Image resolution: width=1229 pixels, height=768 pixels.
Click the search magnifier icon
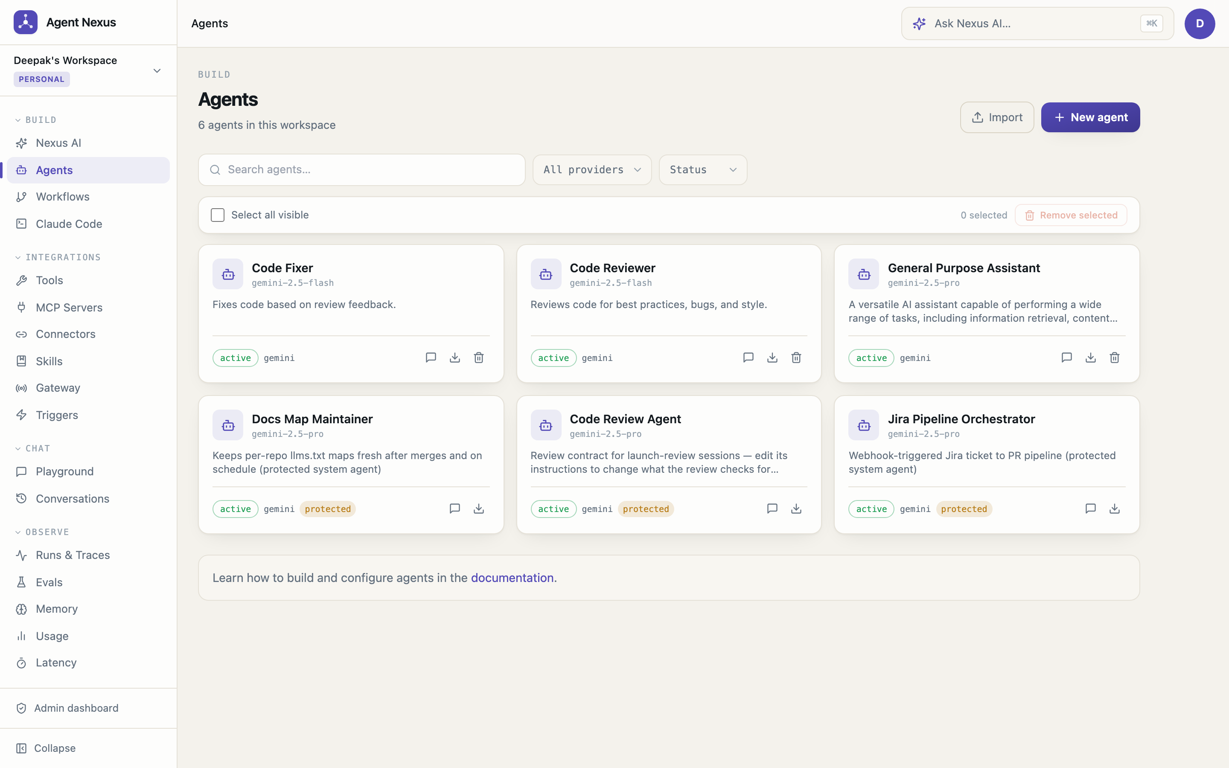[216, 170]
